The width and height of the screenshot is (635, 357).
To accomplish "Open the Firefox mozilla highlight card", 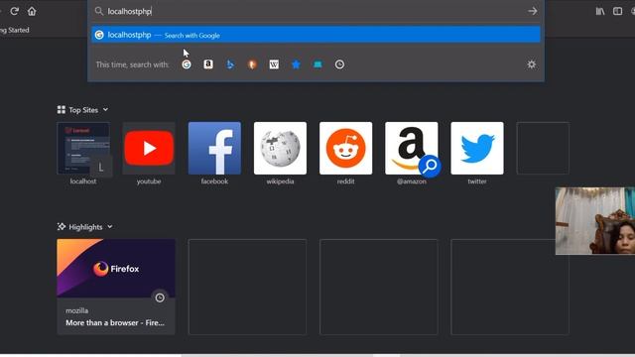I will pos(116,287).
